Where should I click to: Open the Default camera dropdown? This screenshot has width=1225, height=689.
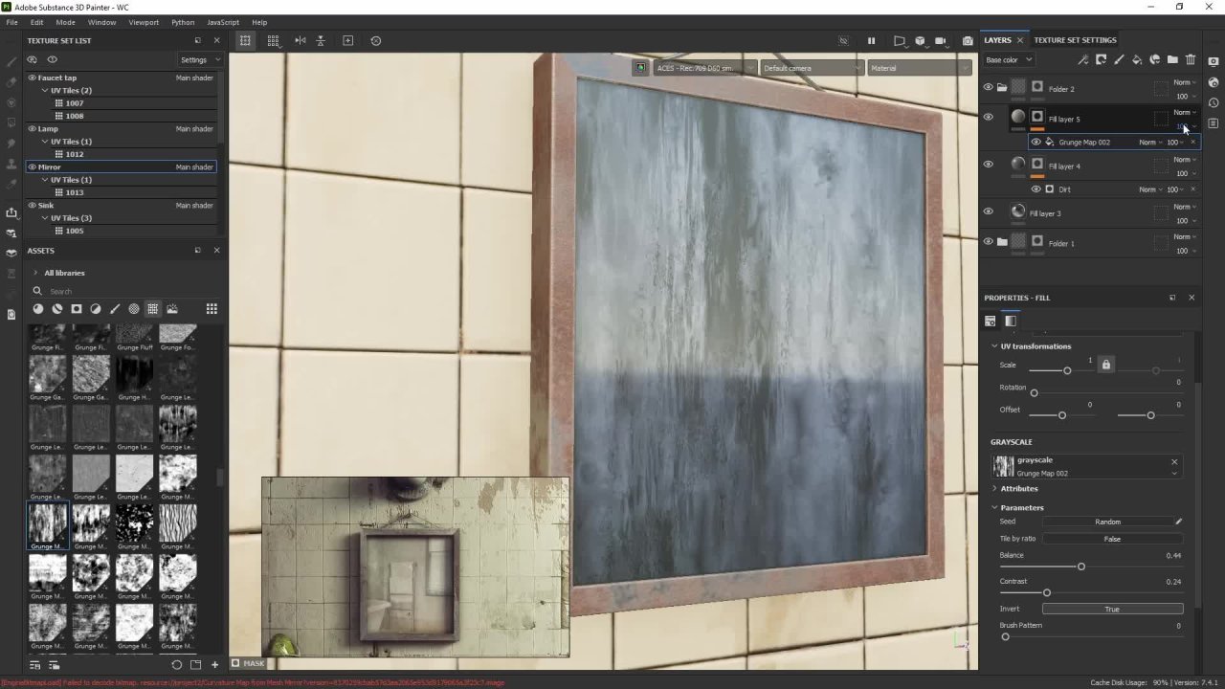[x=810, y=68]
